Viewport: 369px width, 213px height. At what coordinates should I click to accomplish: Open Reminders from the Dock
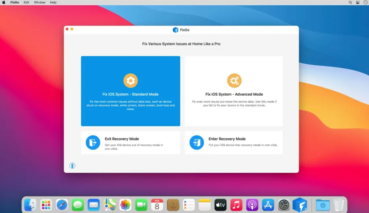pyautogui.click(x=189, y=205)
